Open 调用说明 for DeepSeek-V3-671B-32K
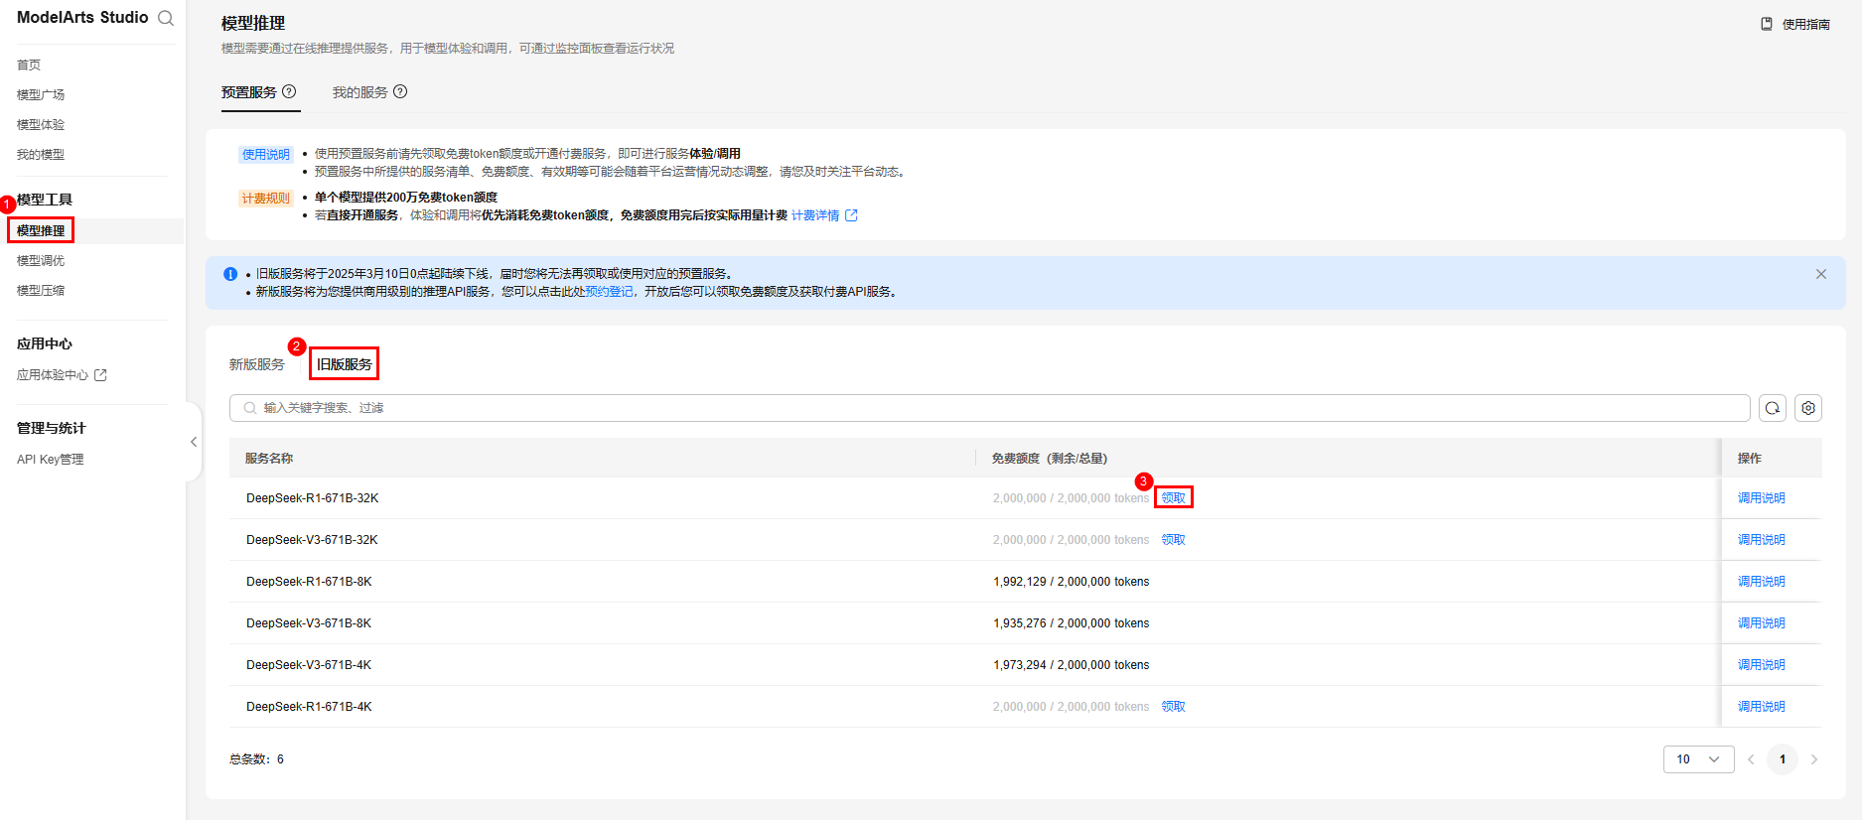The width and height of the screenshot is (1862, 820). click(x=1762, y=540)
